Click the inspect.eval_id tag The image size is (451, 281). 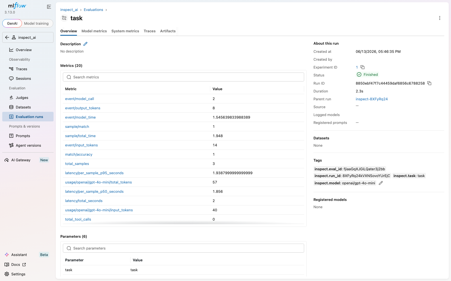coord(350,169)
